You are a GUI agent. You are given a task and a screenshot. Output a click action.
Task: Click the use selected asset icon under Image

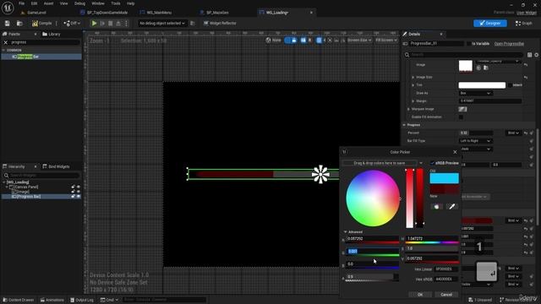pos(478,68)
